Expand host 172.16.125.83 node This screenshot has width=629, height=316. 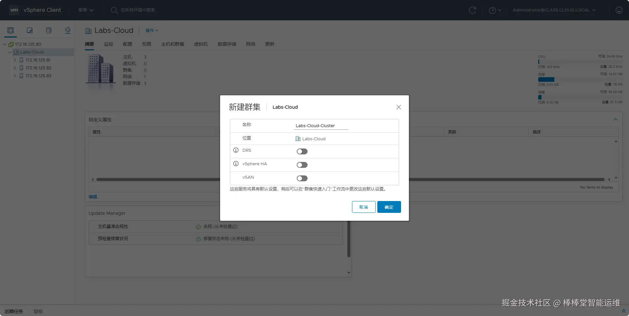tap(15, 76)
